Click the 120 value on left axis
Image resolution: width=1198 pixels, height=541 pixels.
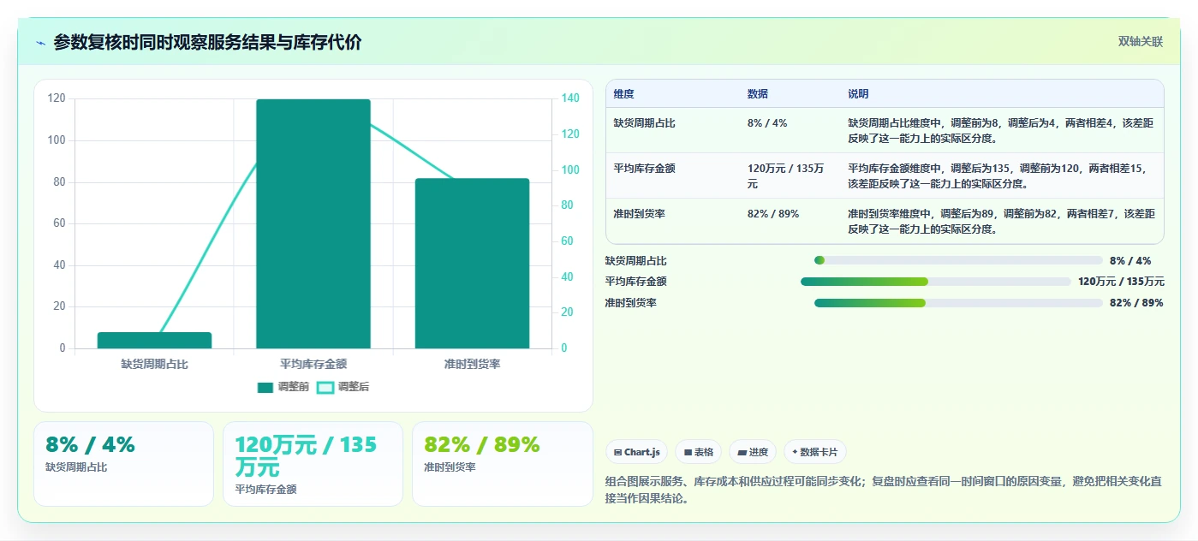[57, 98]
